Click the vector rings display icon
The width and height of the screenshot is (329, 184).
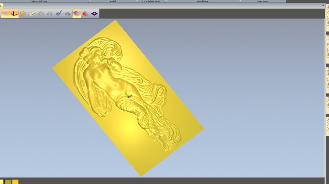tap(68, 14)
